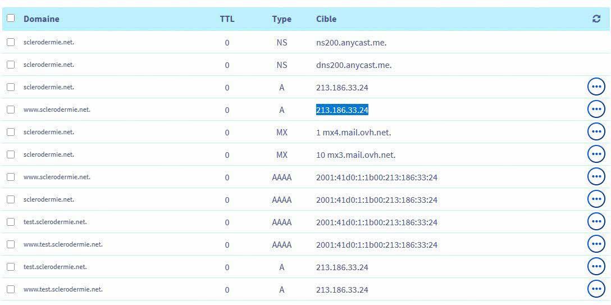Toggle the select-all checkbox in the header
Image resolution: width=611 pixels, height=305 pixels.
coord(11,19)
